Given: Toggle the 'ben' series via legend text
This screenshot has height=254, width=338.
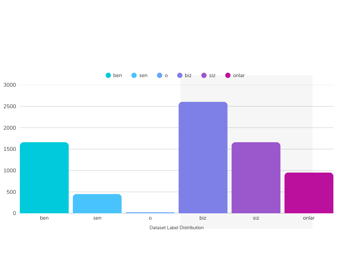Looking at the screenshot, I should click(x=118, y=75).
